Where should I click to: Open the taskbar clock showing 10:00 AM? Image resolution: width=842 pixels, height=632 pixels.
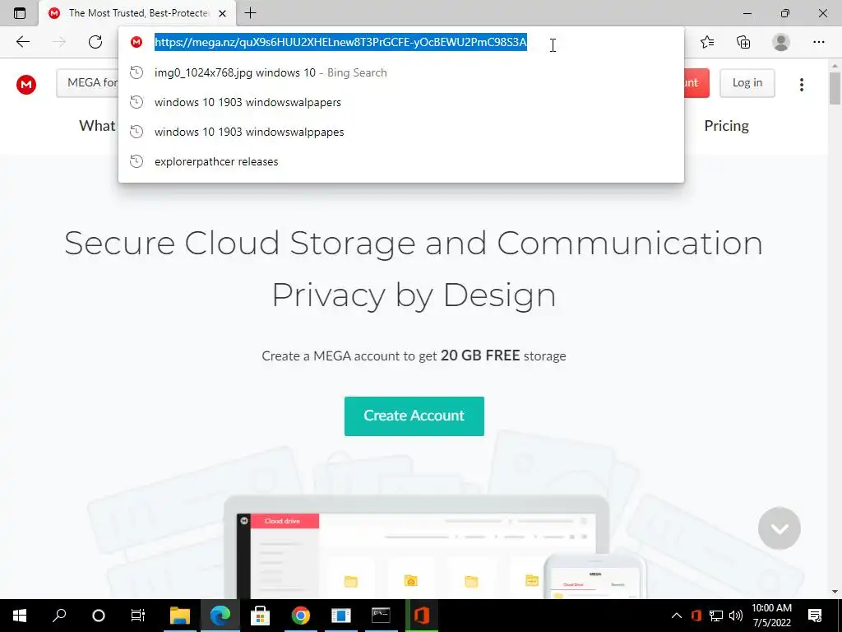tap(771, 616)
